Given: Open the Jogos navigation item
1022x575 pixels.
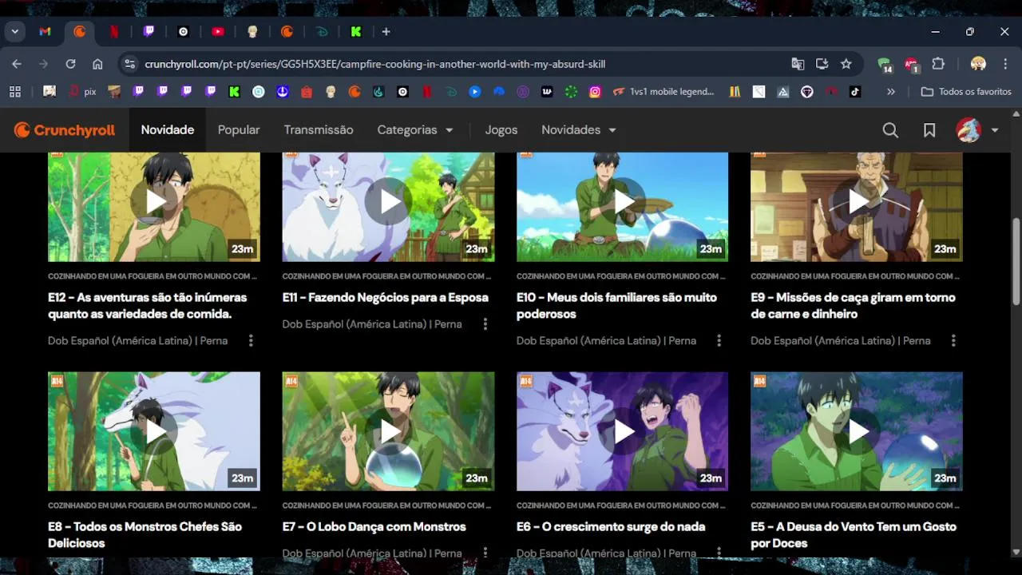Looking at the screenshot, I should 501,130.
